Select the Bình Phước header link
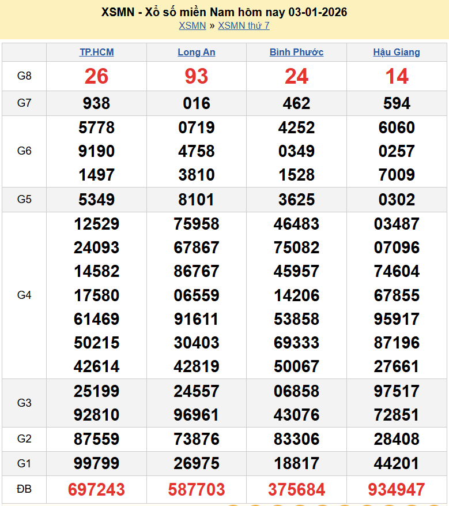This screenshot has height=506, width=449. 296,52
